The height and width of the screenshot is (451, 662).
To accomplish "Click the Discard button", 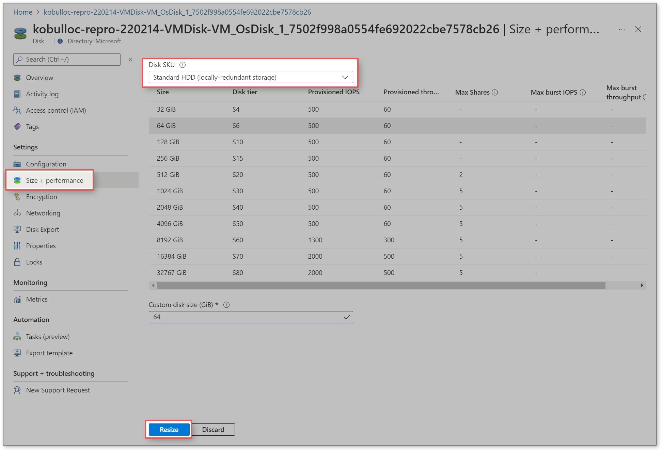I will [x=213, y=429].
